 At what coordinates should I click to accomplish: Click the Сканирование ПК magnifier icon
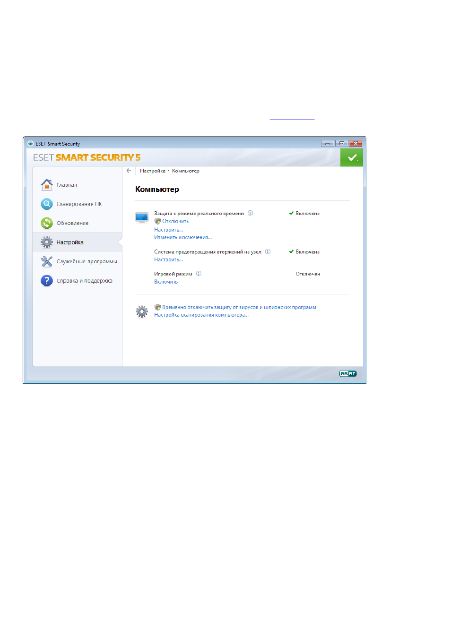point(46,204)
